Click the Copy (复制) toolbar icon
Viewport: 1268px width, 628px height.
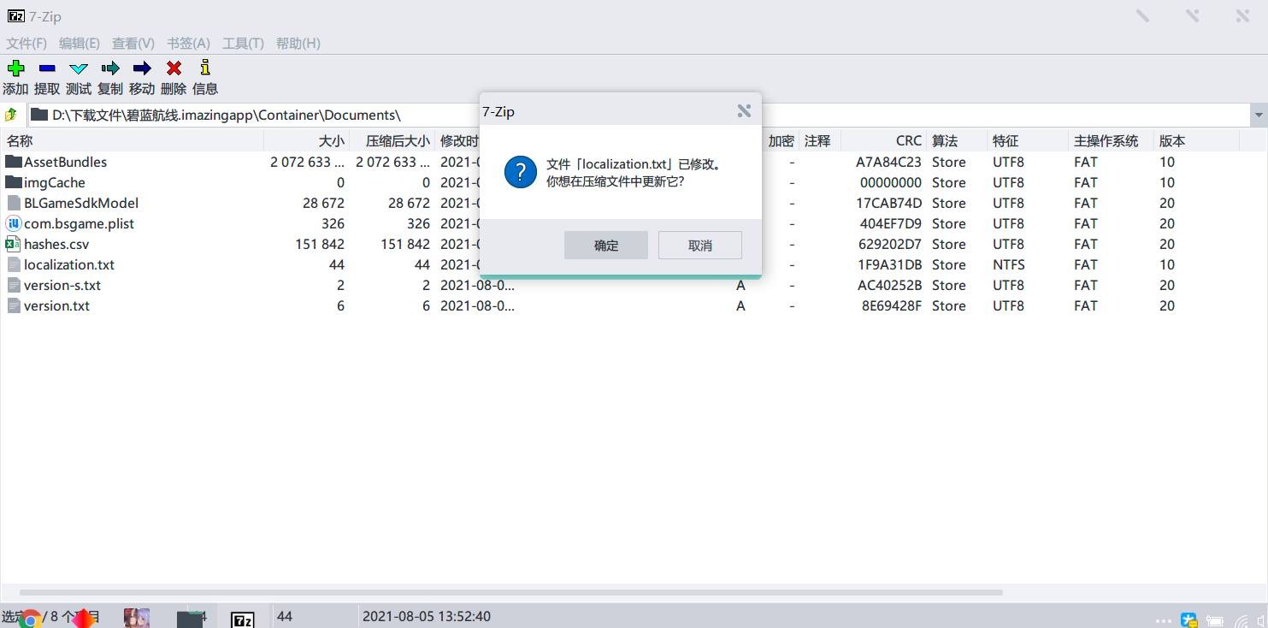coord(110,68)
